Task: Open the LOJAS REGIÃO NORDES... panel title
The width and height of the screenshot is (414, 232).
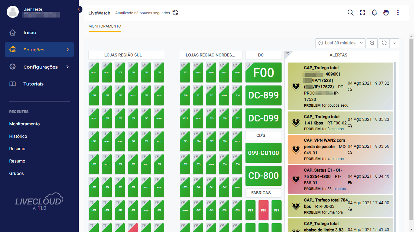Action: [210, 55]
